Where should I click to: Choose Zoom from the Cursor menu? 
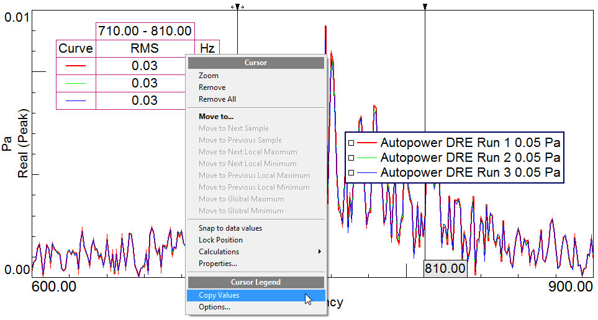[209, 76]
